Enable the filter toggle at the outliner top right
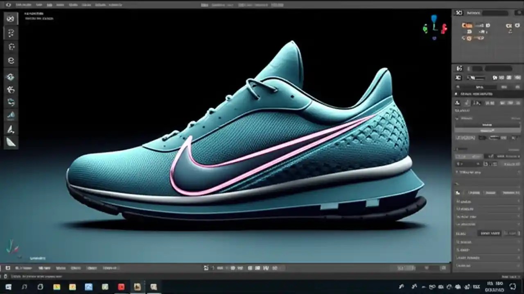The image size is (524, 294). tap(518, 13)
